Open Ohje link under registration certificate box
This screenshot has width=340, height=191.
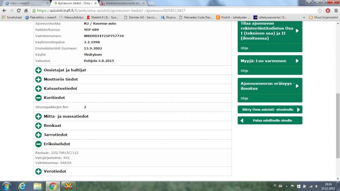point(244,48)
